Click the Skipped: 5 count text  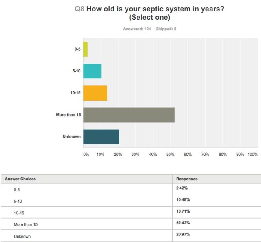[166, 29]
